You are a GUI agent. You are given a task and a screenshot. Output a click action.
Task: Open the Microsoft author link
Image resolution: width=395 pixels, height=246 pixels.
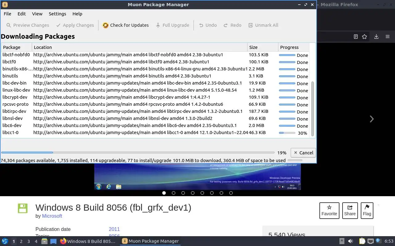[52, 216]
